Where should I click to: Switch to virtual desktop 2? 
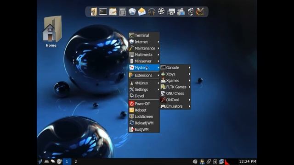coord(75,161)
